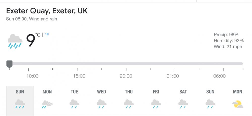
Task: Open the WED forecast tab
Action: pos(102,101)
